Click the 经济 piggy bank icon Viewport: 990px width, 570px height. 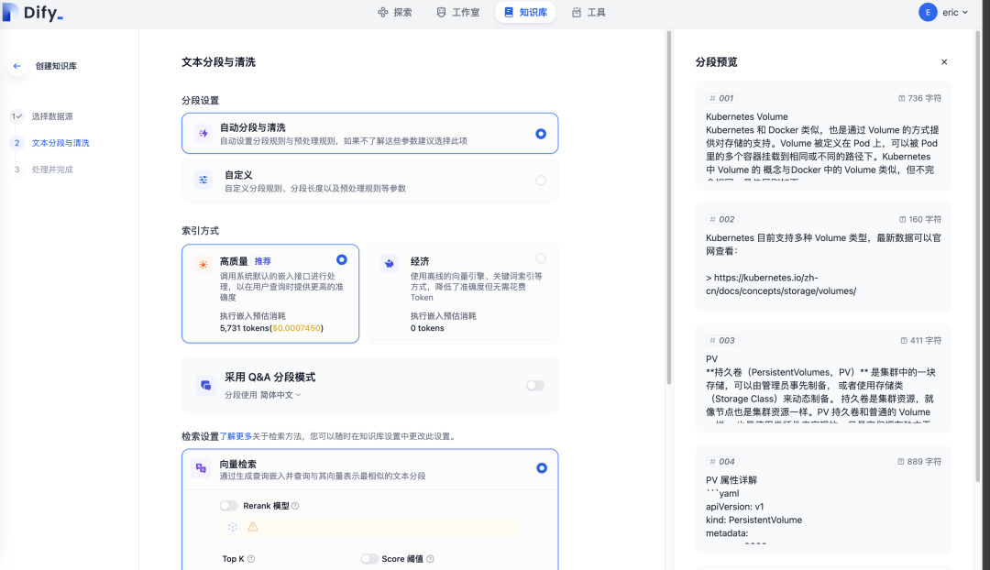[390, 263]
